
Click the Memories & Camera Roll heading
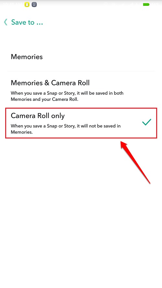tap(50, 83)
